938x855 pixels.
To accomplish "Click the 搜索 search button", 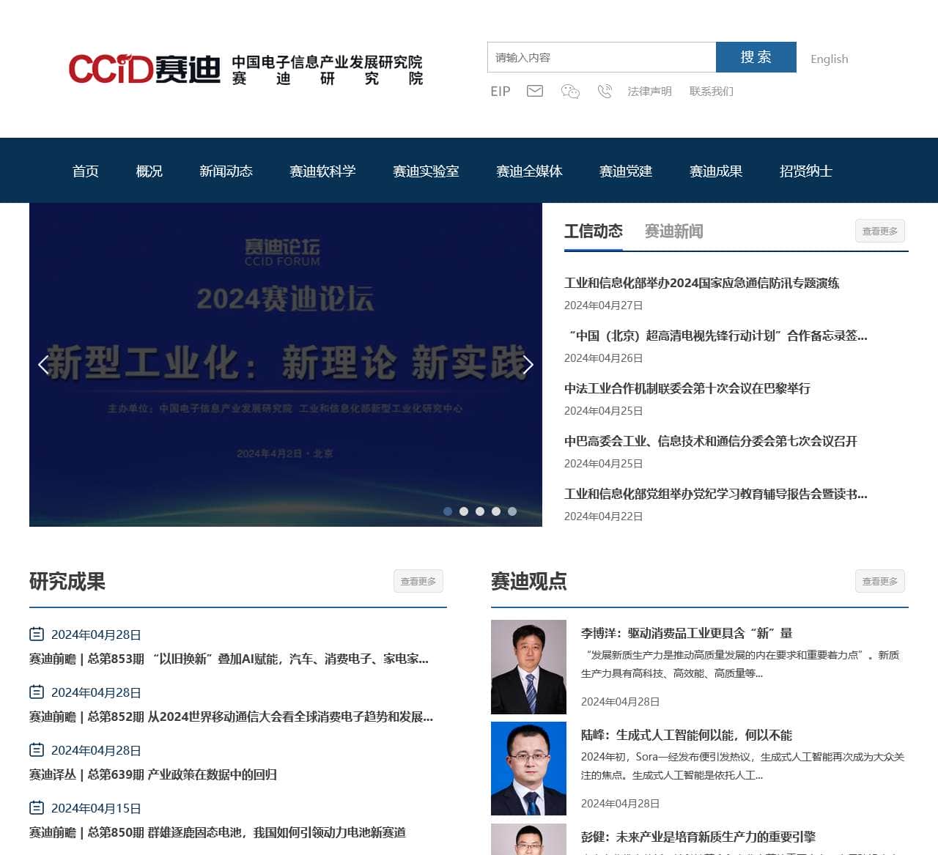I will [756, 57].
